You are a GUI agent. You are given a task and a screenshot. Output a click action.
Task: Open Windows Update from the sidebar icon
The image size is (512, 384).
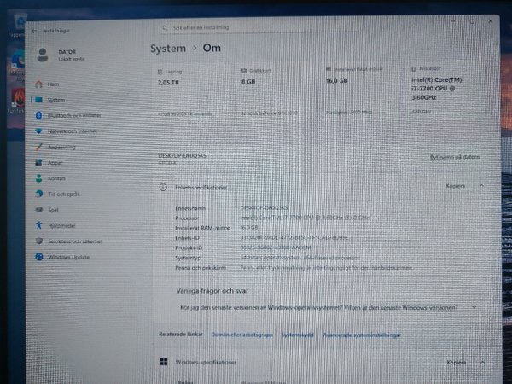tap(38, 257)
